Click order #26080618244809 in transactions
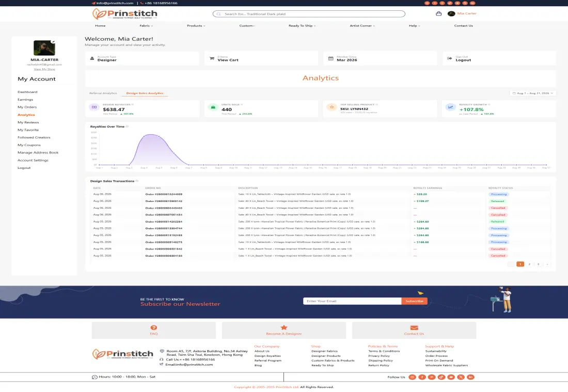The width and height of the screenshot is (568, 392). point(164,194)
